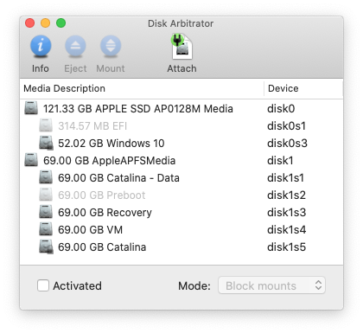Select row '52.02 GB Windows 10'
363x333 pixels.
point(181,143)
